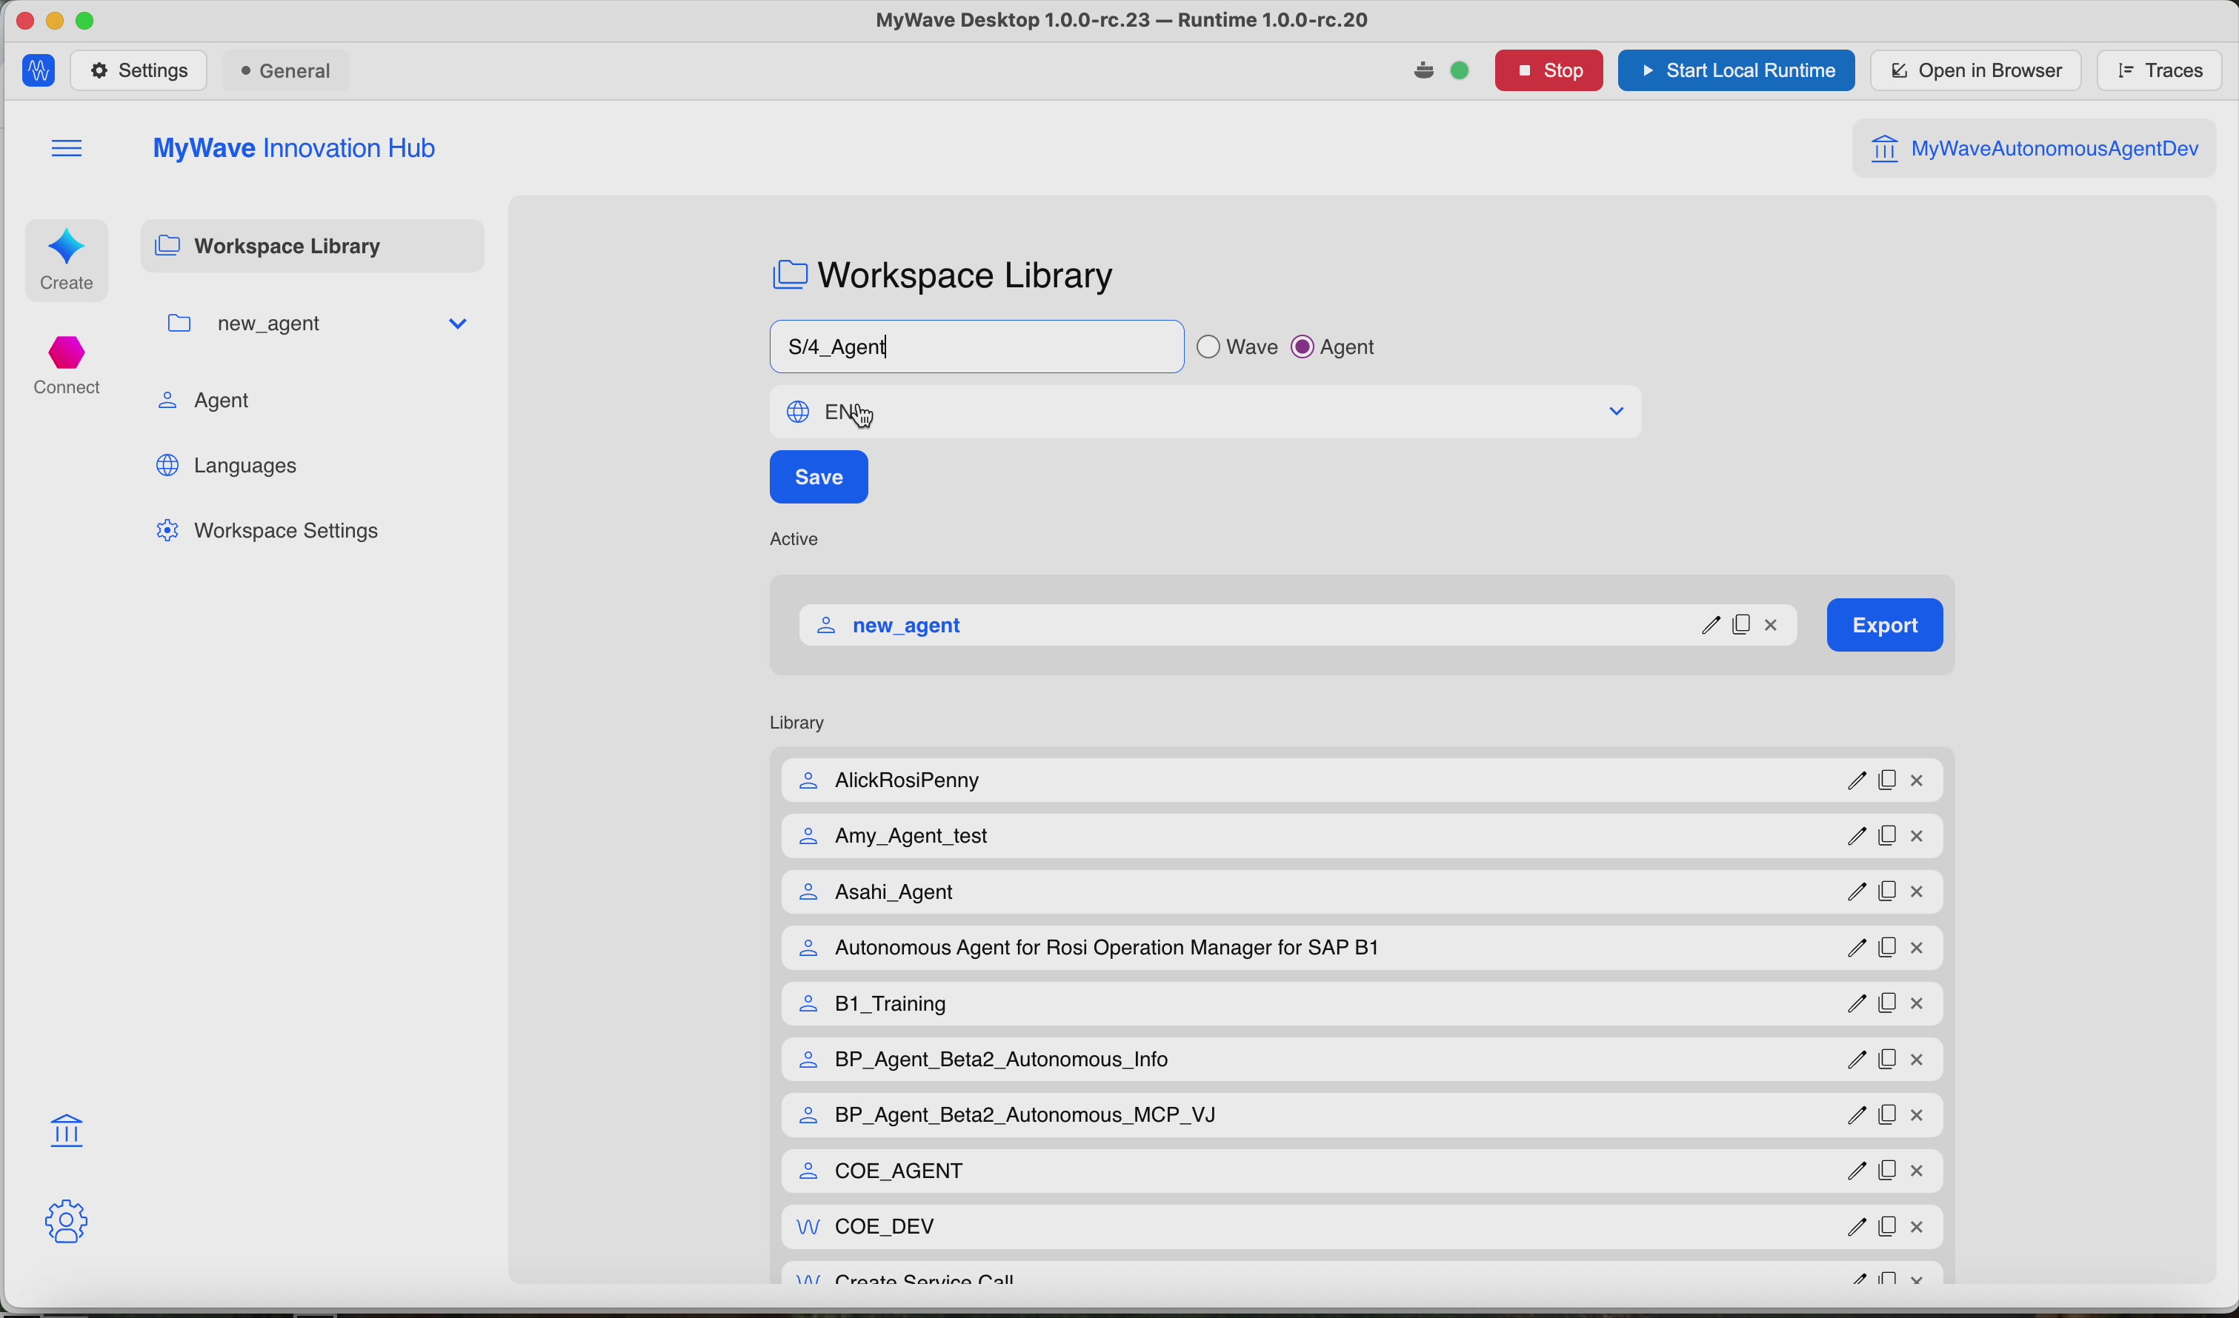Screen dimensions: 2239x1318
Task: Click the S/4_Agent name input field
Action: coord(977,347)
